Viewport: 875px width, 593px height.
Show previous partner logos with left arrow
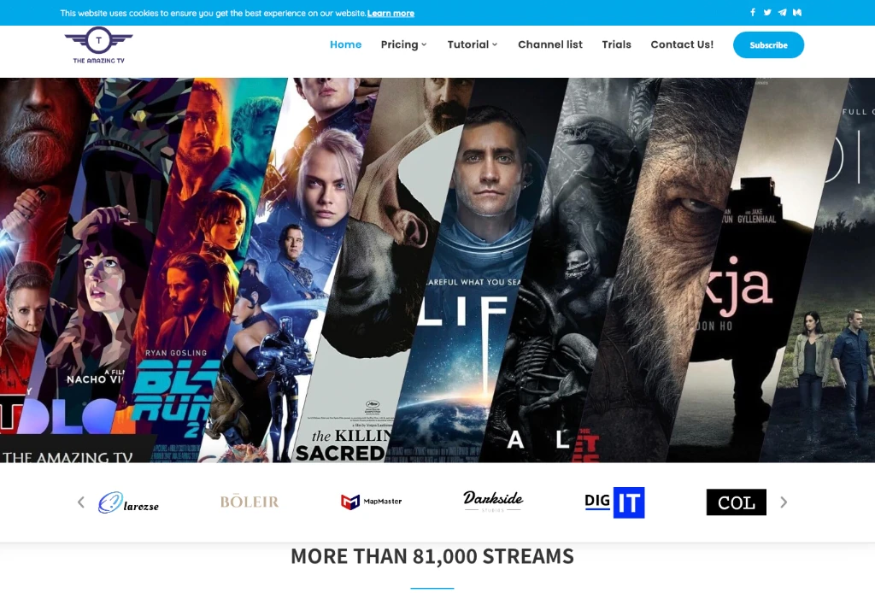[81, 502]
